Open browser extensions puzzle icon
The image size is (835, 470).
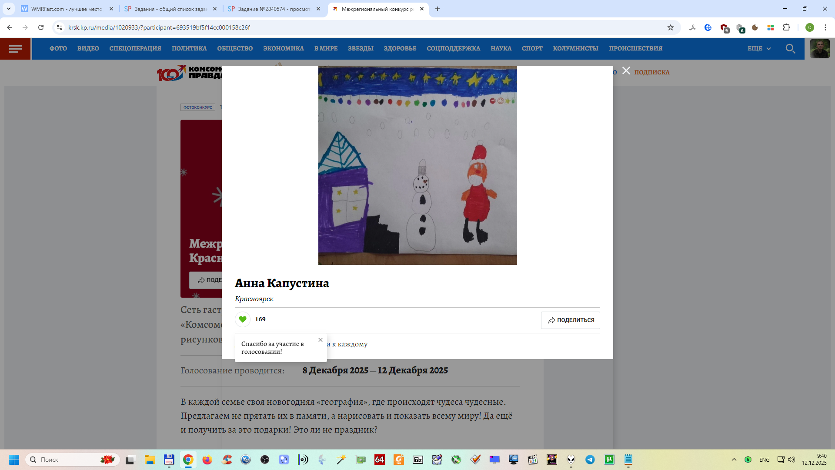pyautogui.click(x=786, y=27)
